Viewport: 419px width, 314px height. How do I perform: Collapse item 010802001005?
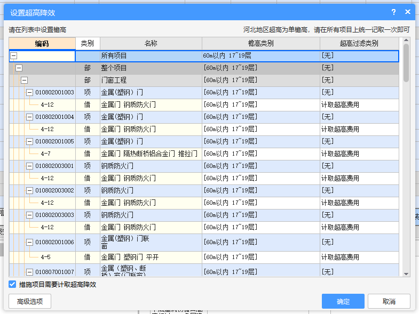(29, 141)
